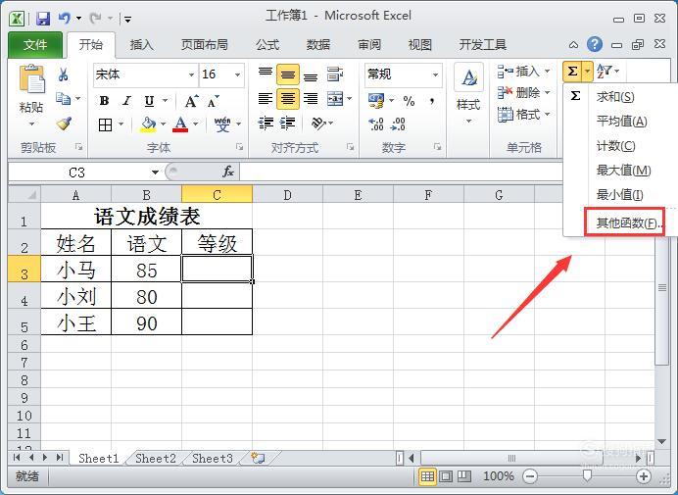Click the fx Insert Function icon
This screenshot has width=678, height=495.
(228, 172)
